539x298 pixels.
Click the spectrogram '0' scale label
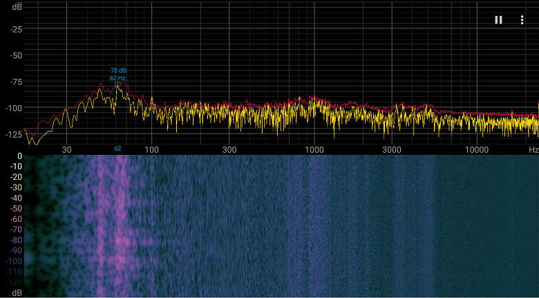[x=19, y=156]
